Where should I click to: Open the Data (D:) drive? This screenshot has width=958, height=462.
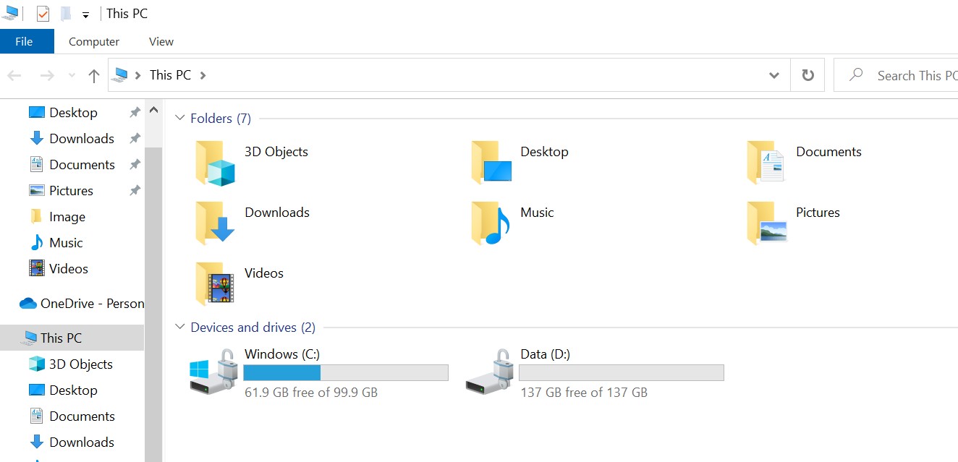click(545, 354)
